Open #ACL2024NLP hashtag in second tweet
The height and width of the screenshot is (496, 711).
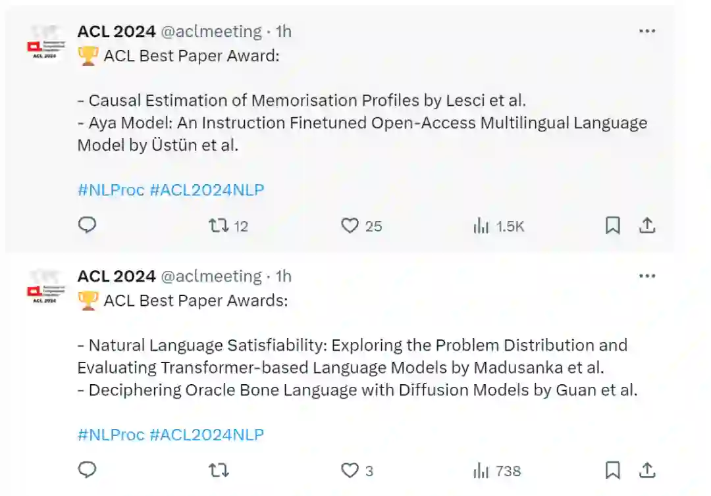(207, 435)
